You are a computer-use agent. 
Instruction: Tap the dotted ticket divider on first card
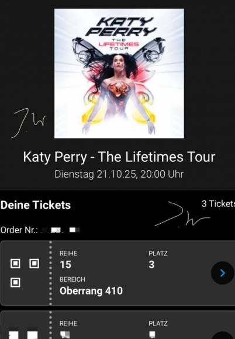point(50,273)
